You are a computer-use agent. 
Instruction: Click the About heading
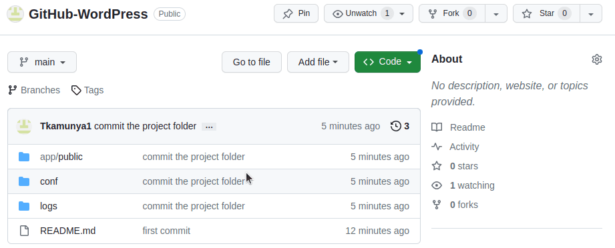tap(447, 59)
